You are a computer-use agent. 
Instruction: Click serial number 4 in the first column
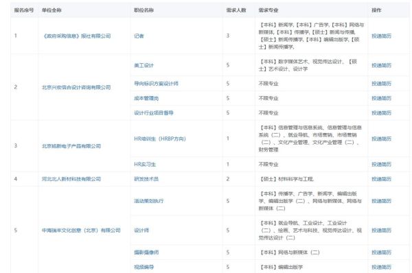pyautogui.click(x=16, y=179)
